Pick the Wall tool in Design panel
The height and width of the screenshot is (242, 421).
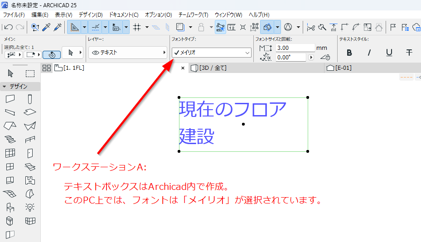point(10,99)
